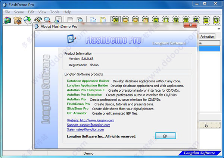The width and height of the screenshot is (224, 158).
Task: Click the Sales sales@longtion.com link
Action: point(85,129)
